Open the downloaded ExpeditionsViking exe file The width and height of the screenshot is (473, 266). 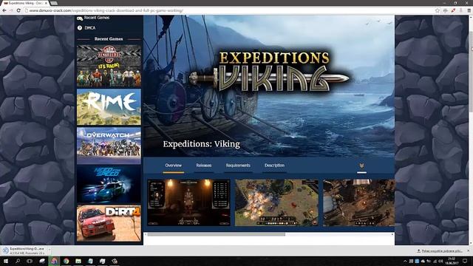click(x=27, y=250)
